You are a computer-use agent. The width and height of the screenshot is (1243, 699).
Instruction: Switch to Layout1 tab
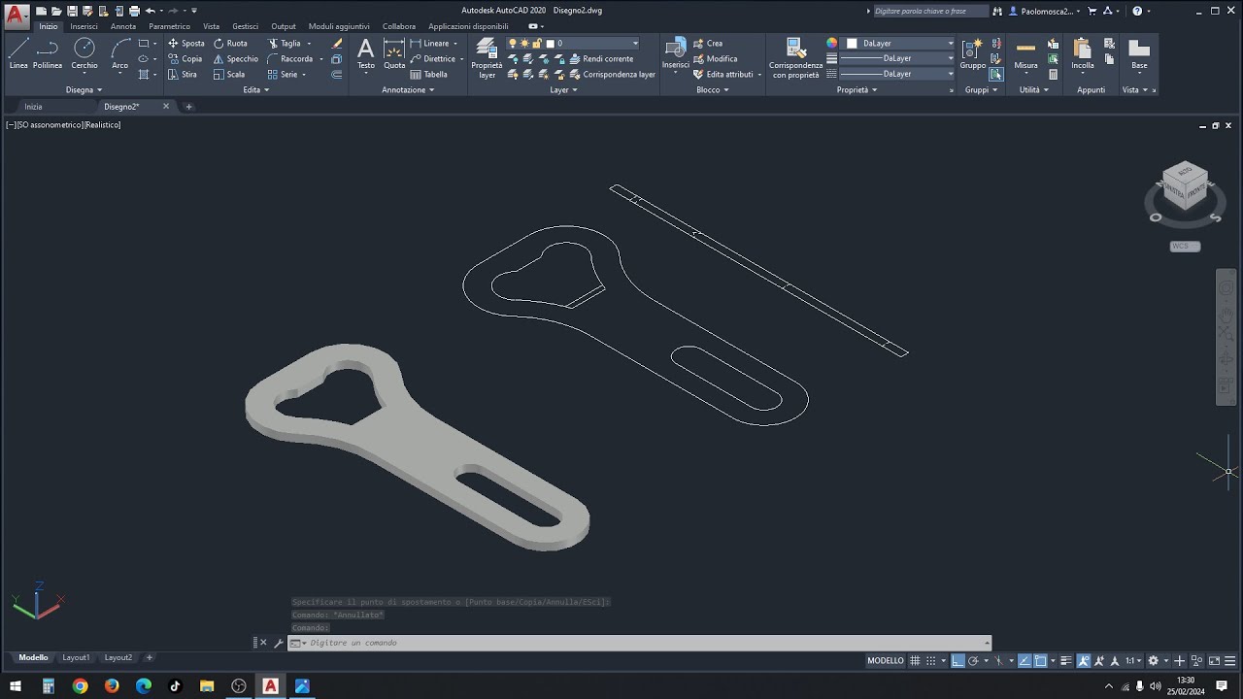[x=76, y=657]
